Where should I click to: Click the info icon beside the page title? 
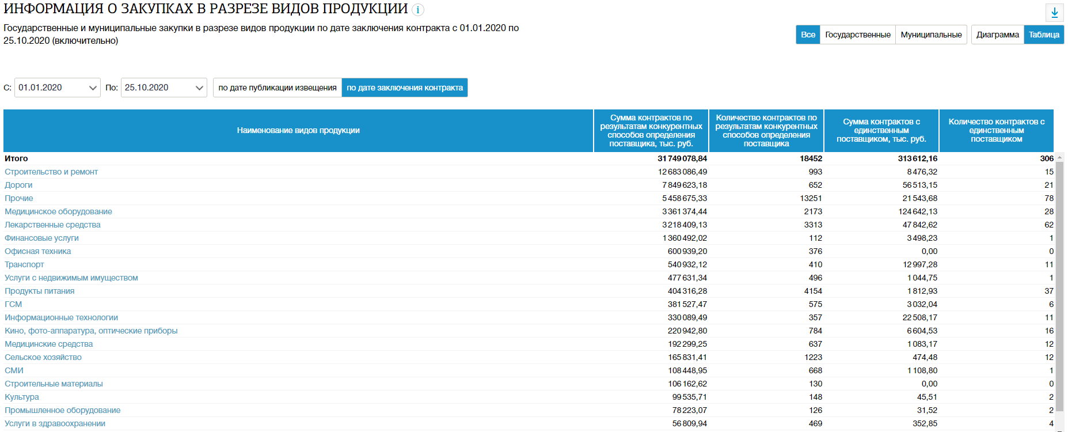point(418,10)
